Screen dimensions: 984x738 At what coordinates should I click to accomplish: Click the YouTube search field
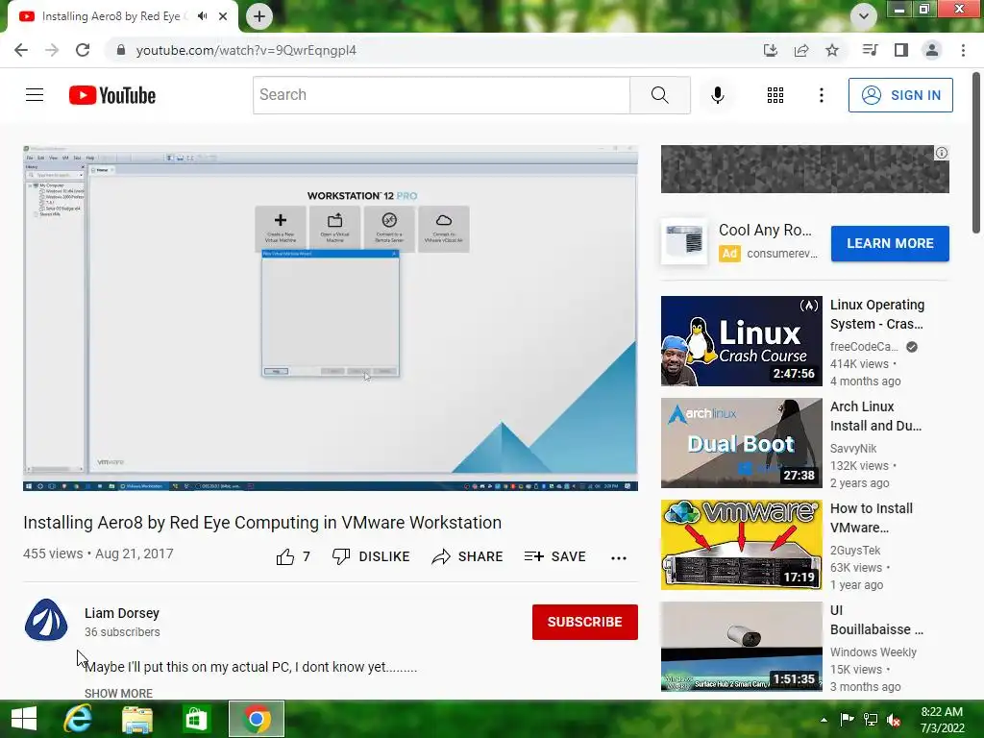(441, 95)
